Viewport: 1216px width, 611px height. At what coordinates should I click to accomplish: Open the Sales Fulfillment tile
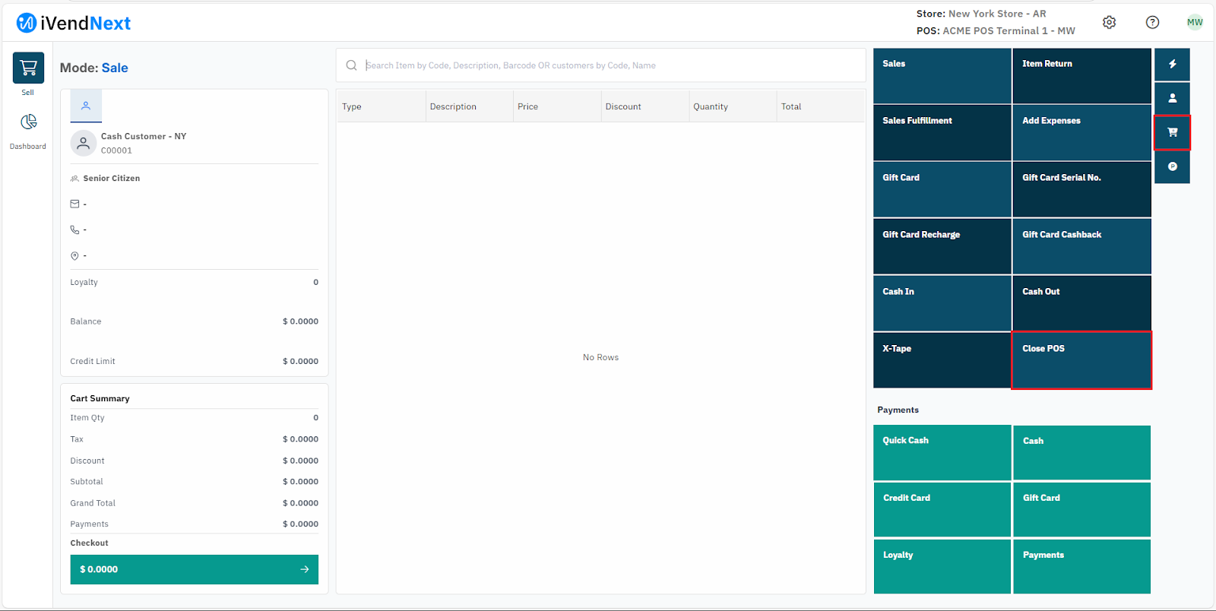pyautogui.click(x=942, y=133)
